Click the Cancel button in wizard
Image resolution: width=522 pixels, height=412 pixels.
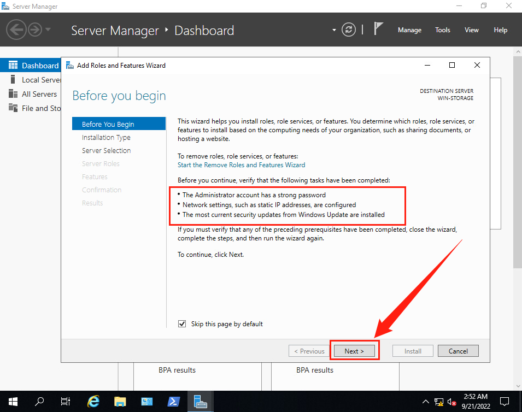click(458, 351)
